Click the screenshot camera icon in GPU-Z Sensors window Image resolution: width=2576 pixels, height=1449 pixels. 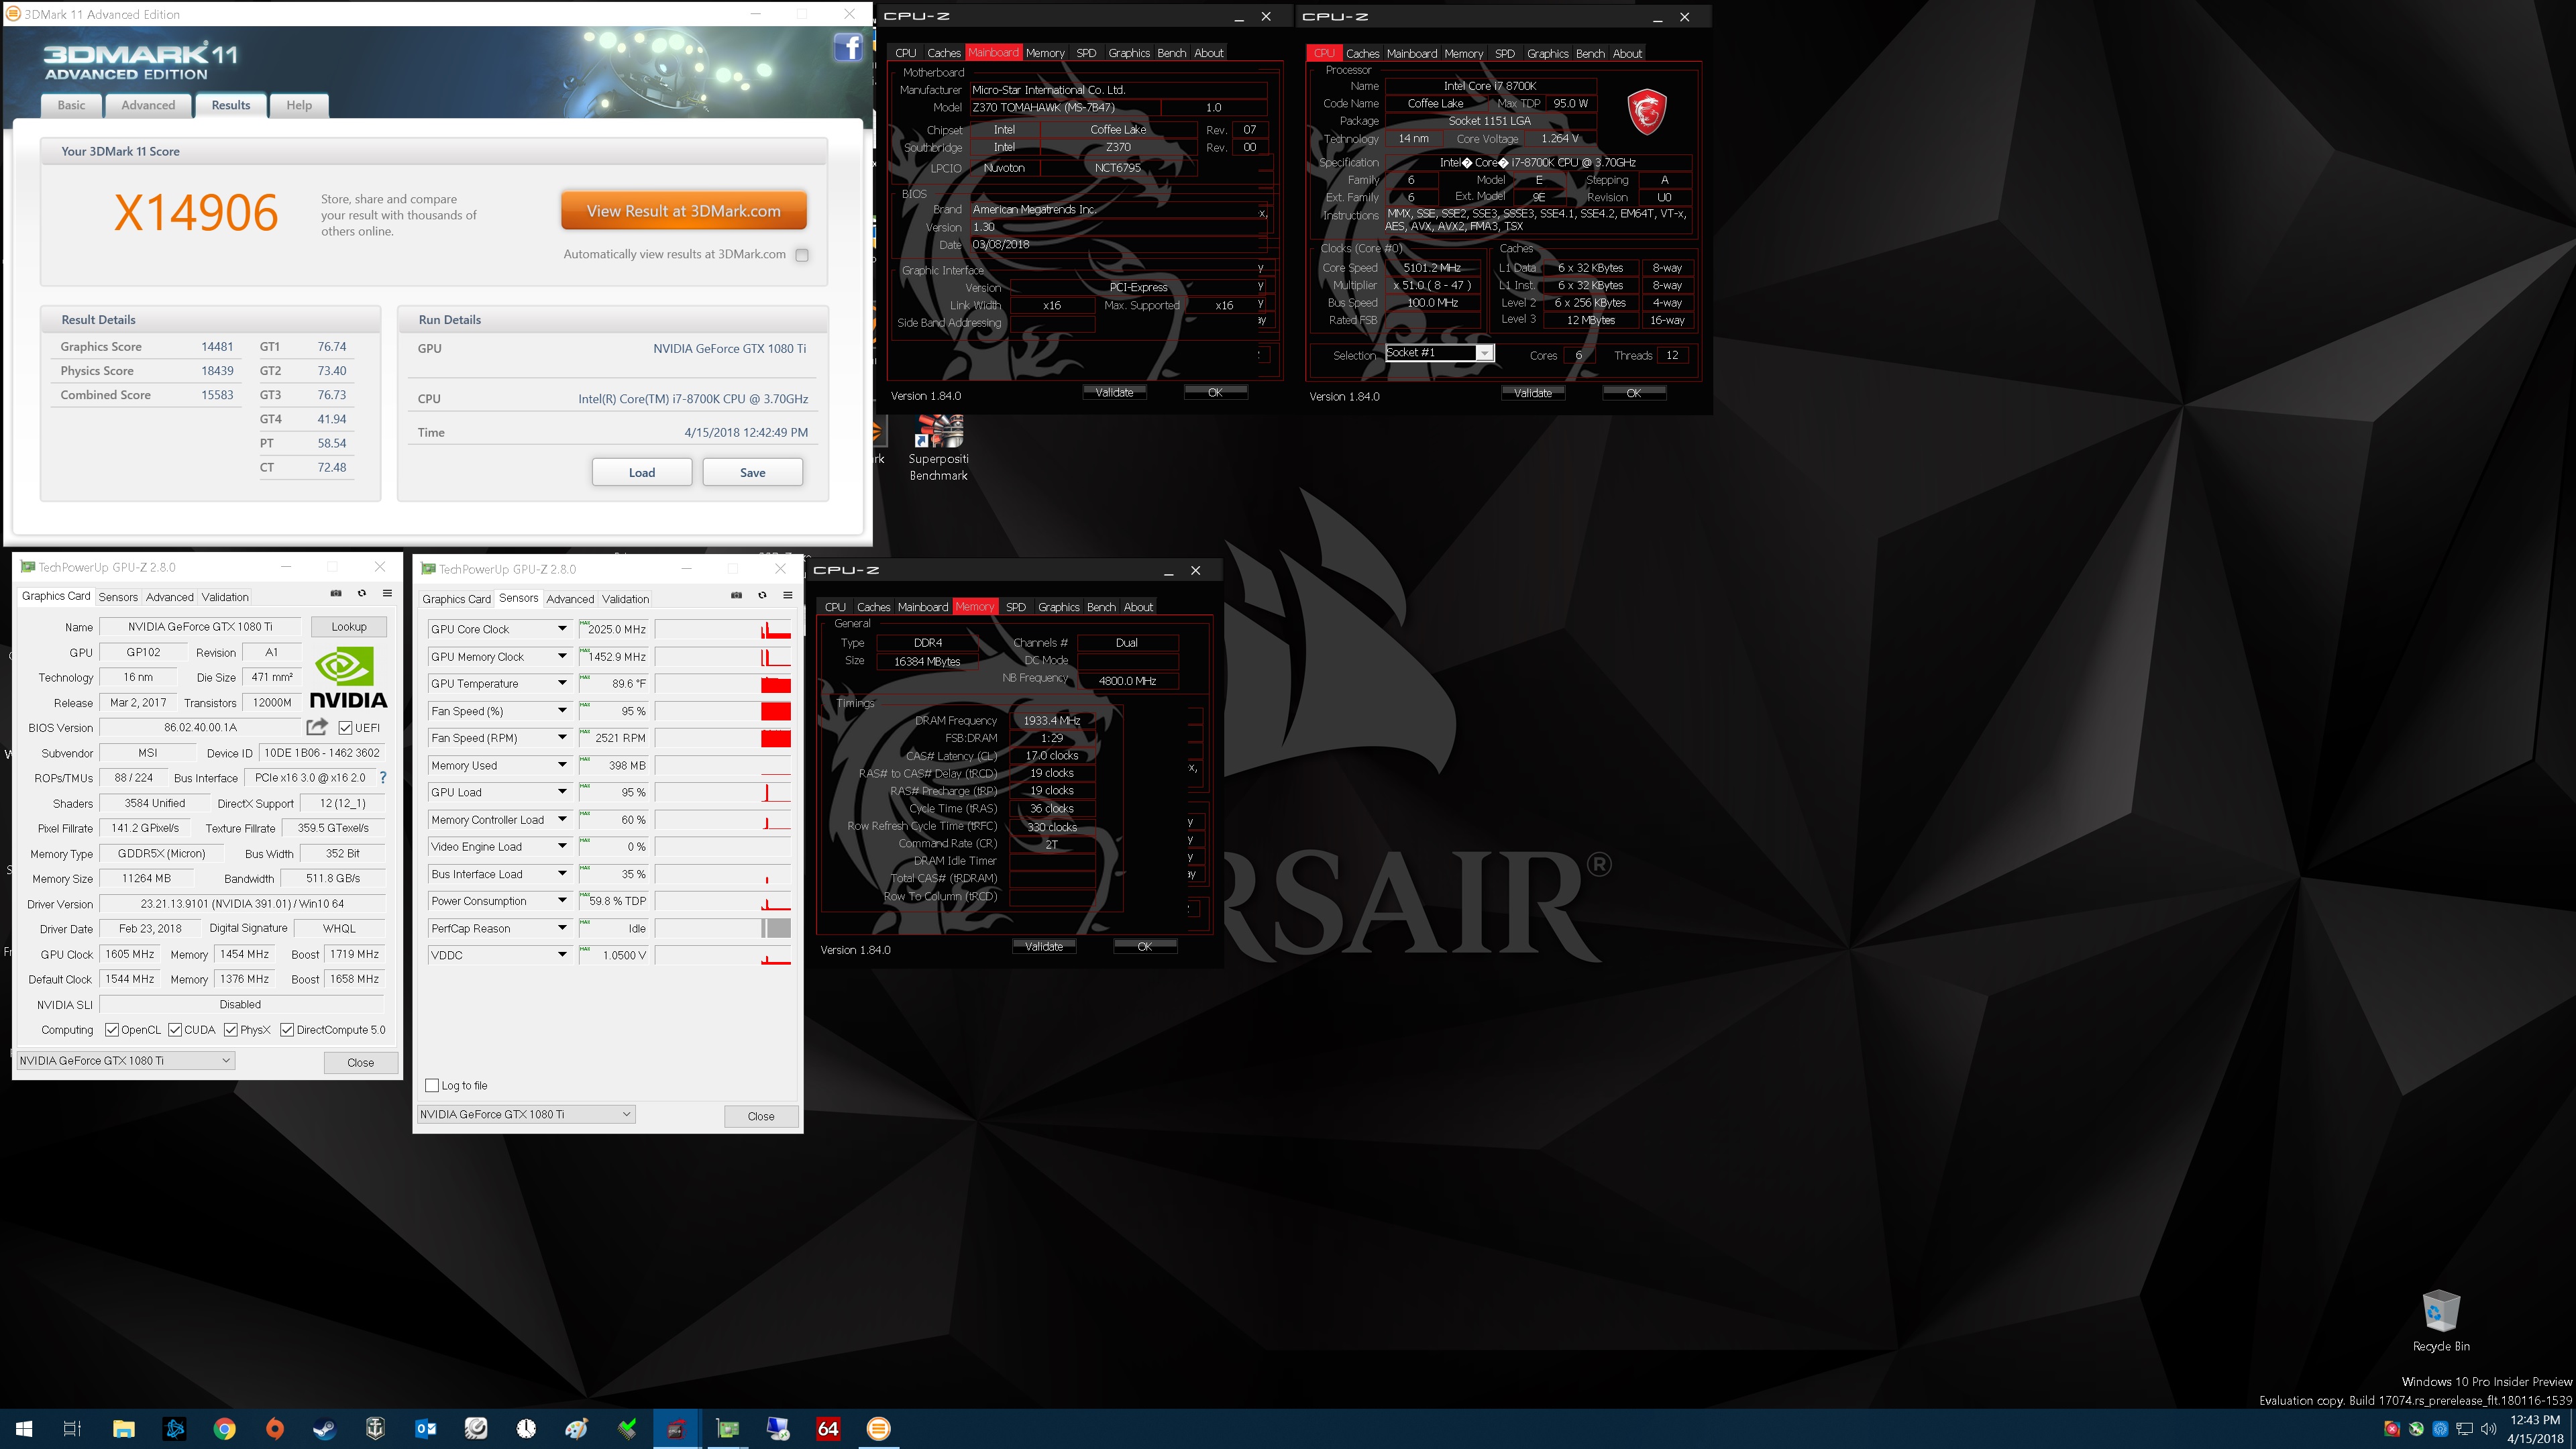pos(737,595)
